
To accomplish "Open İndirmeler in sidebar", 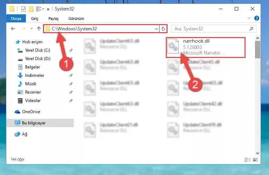I will coord(35,75).
